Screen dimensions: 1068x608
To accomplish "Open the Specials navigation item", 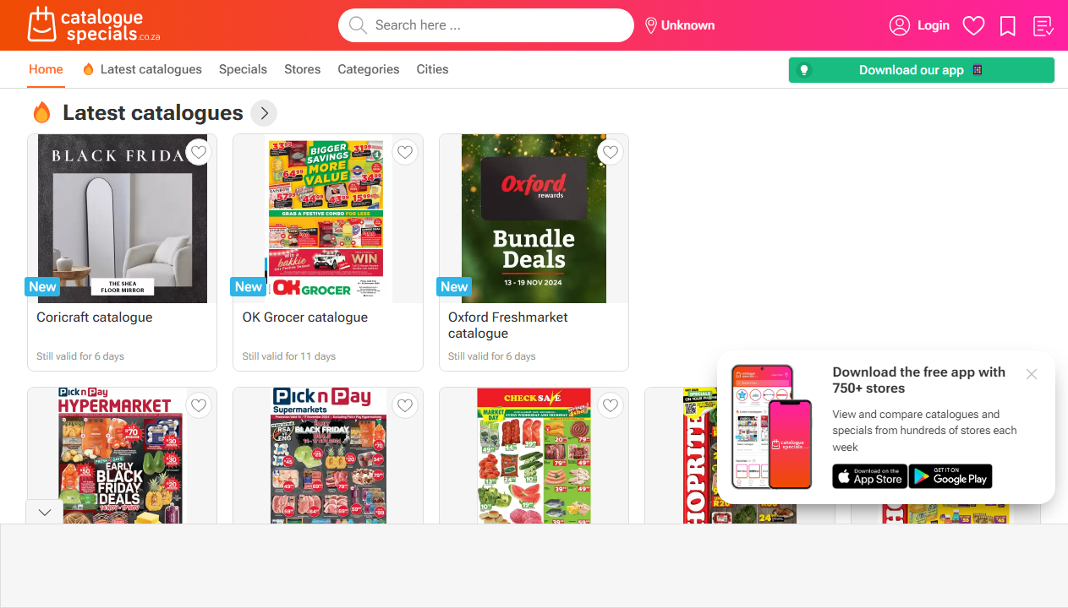I will click(243, 69).
